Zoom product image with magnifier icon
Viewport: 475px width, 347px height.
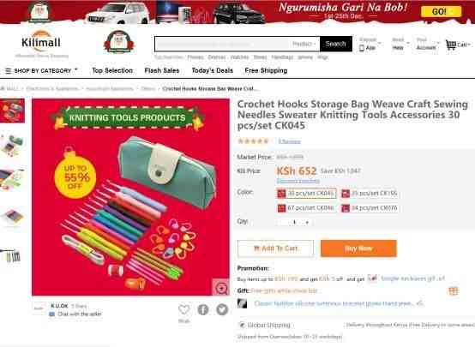click(x=221, y=288)
